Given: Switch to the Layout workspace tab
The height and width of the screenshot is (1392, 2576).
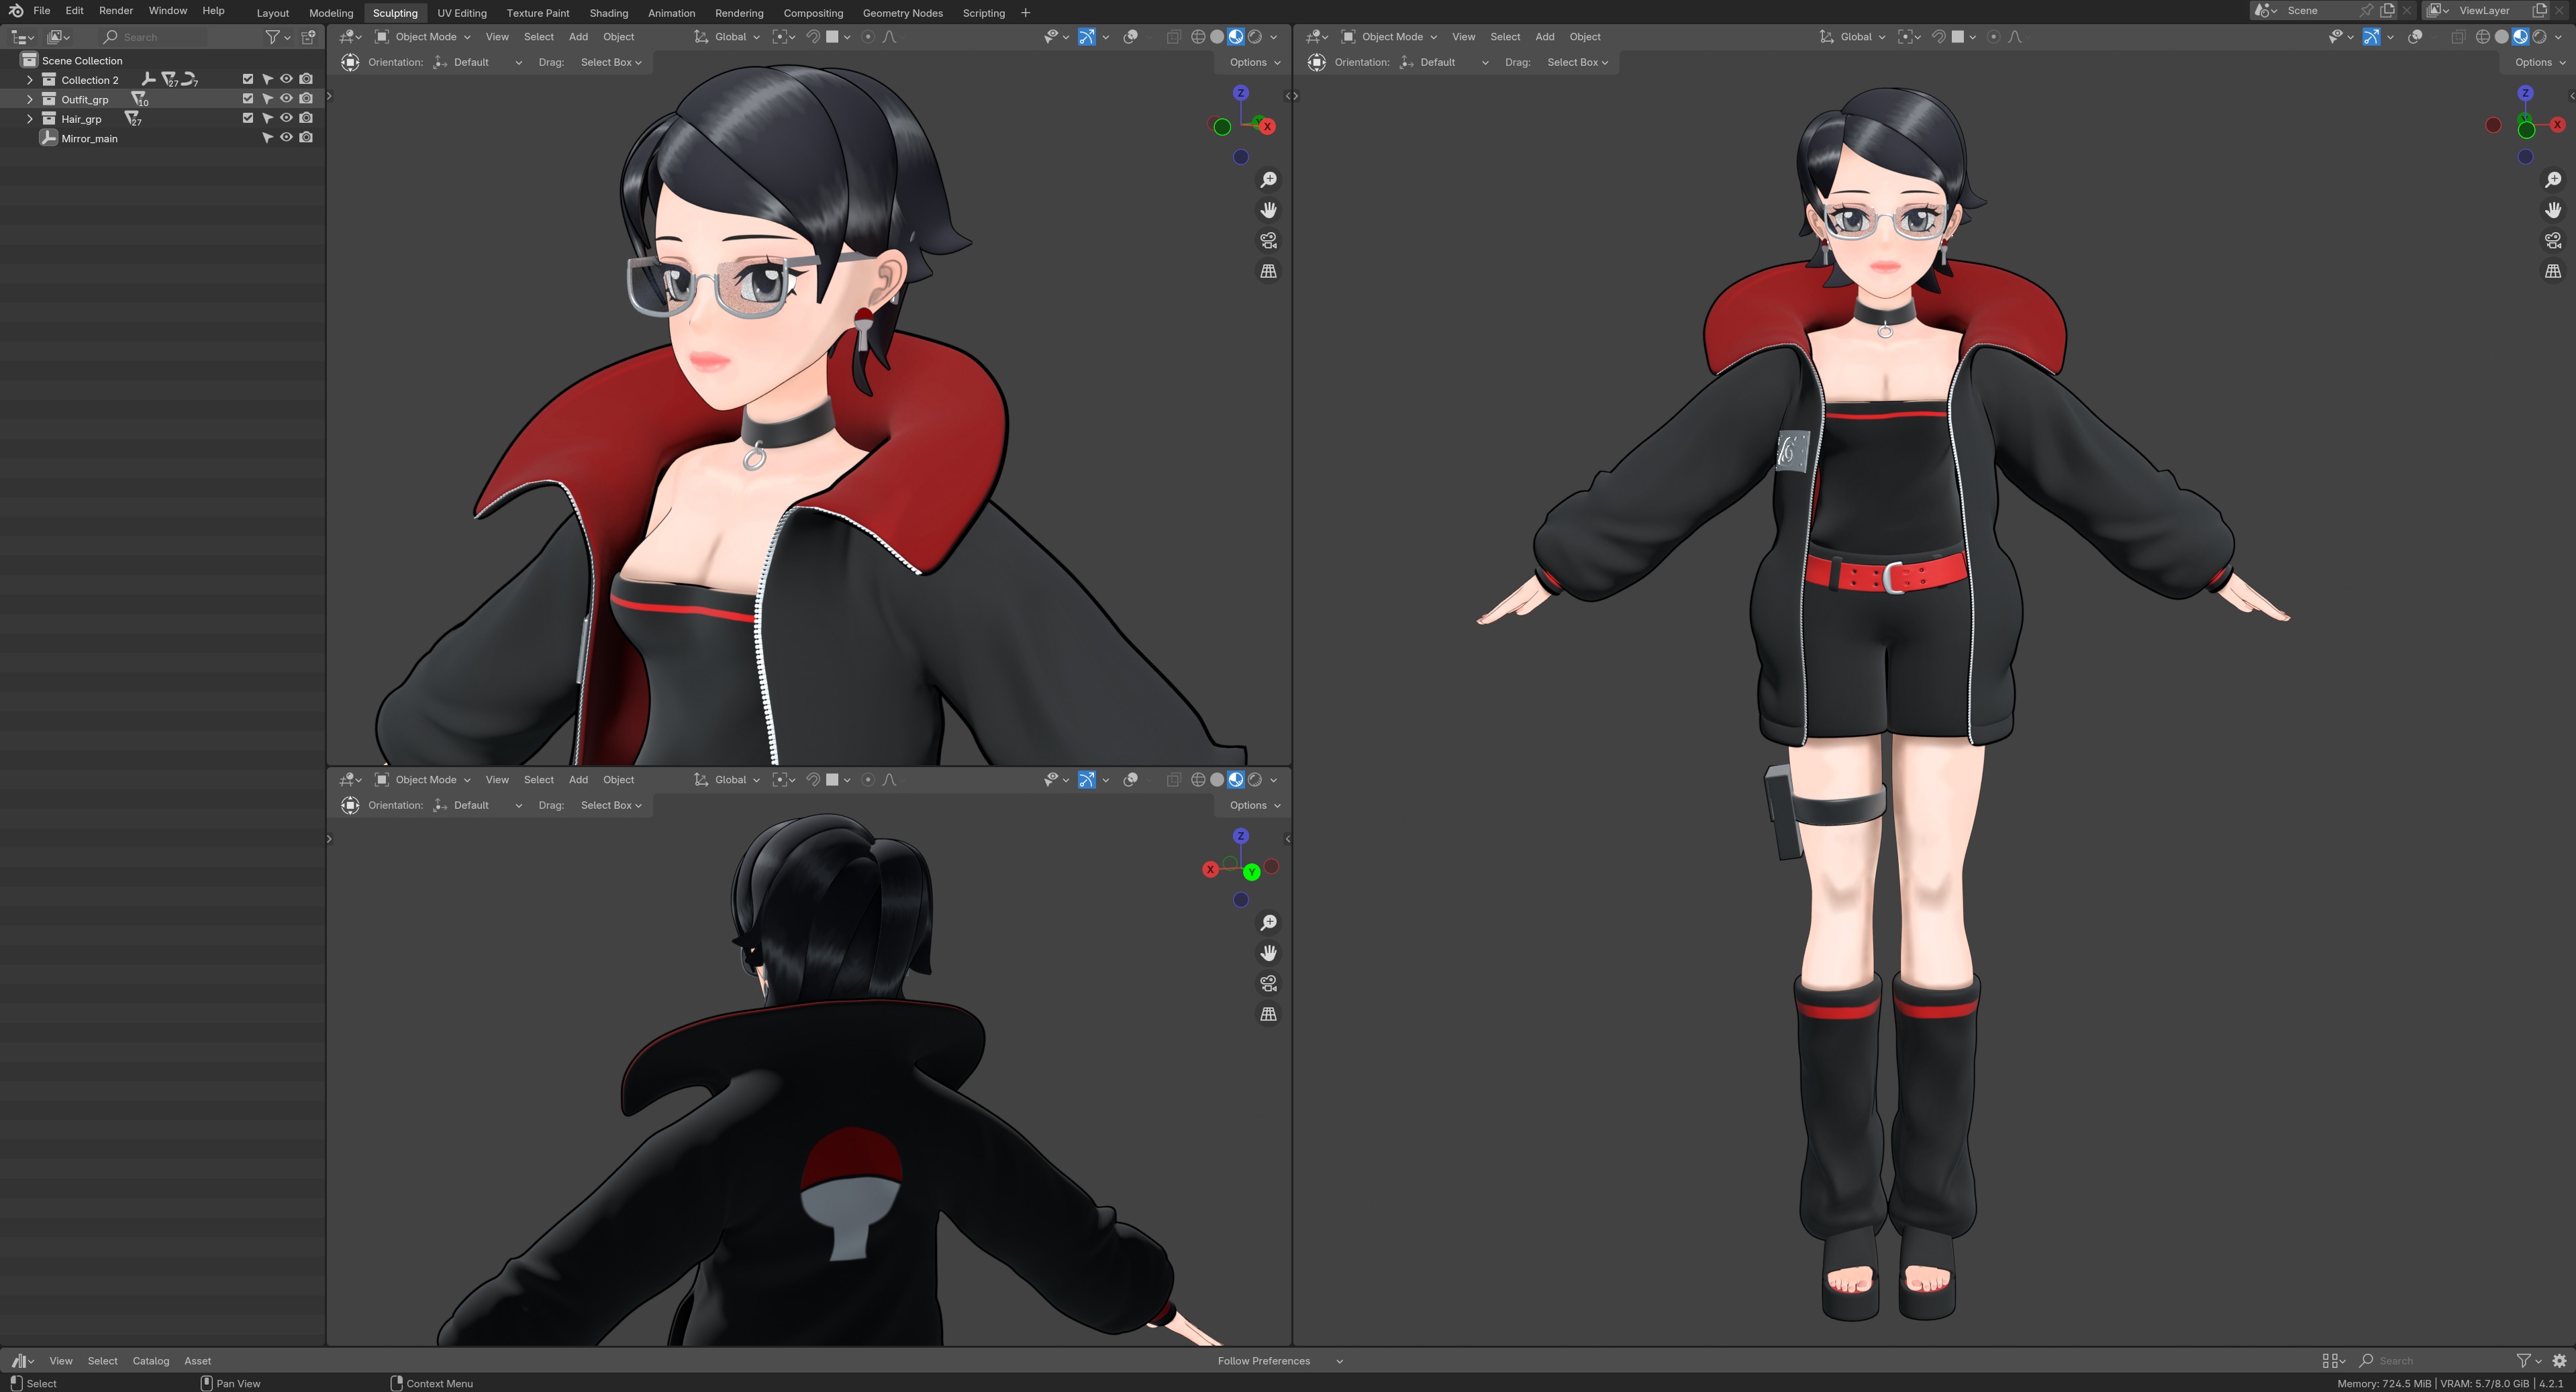Looking at the screenshot, I should pos(272,13).
